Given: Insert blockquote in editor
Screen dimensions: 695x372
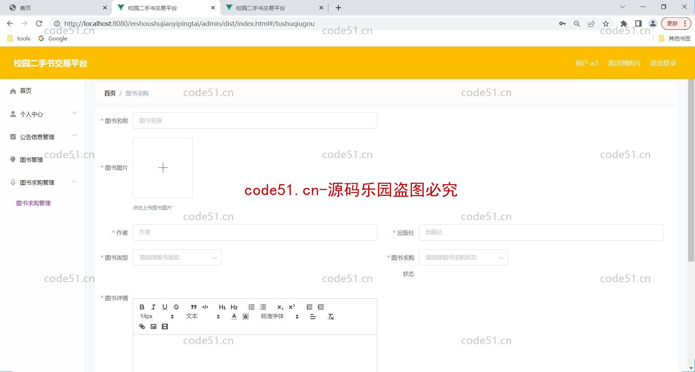Looking at the screenshot, I should click(194, 307).
